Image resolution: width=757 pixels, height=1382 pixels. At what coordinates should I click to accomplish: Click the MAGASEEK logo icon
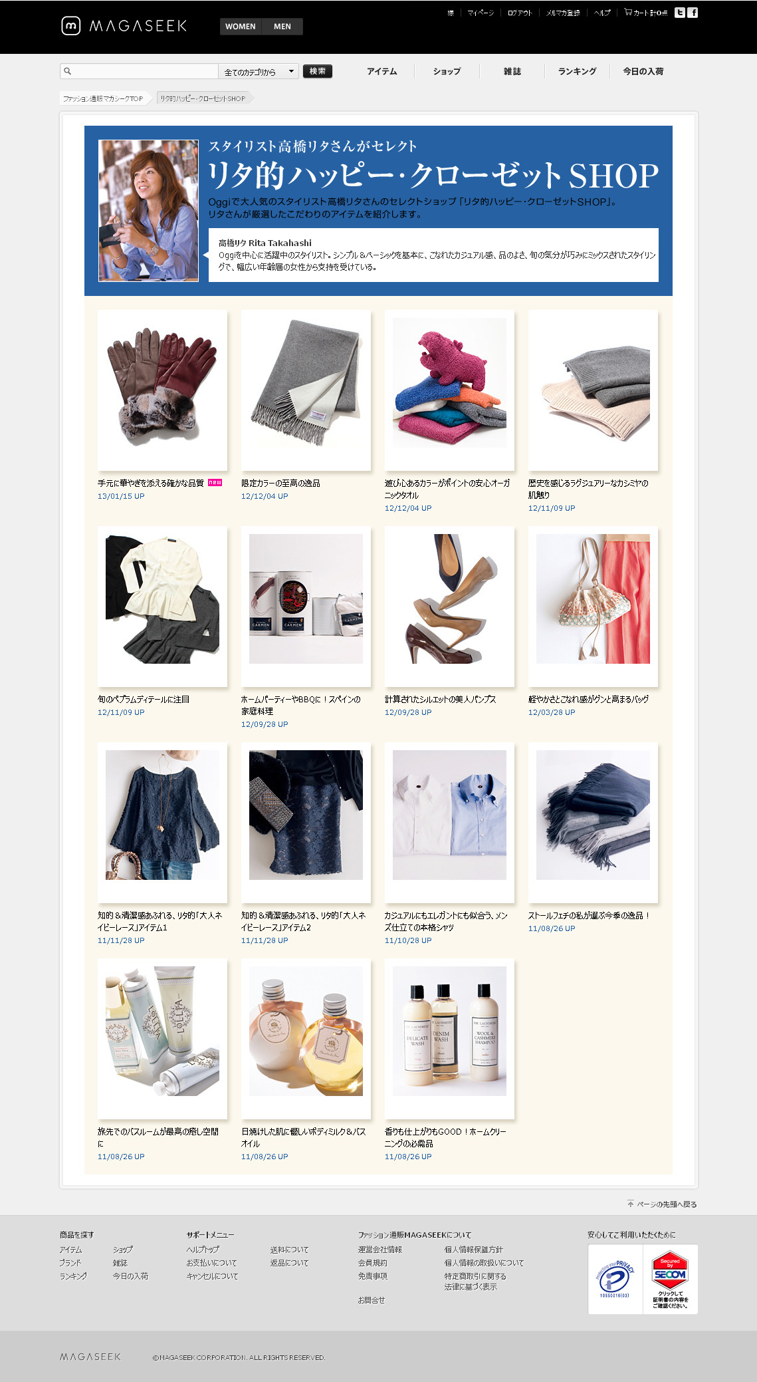click(70, 26)
